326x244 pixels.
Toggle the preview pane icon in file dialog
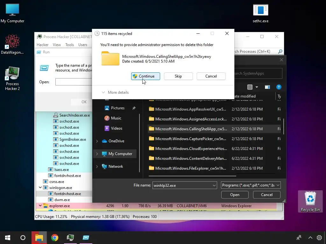(x=267, y=87)
